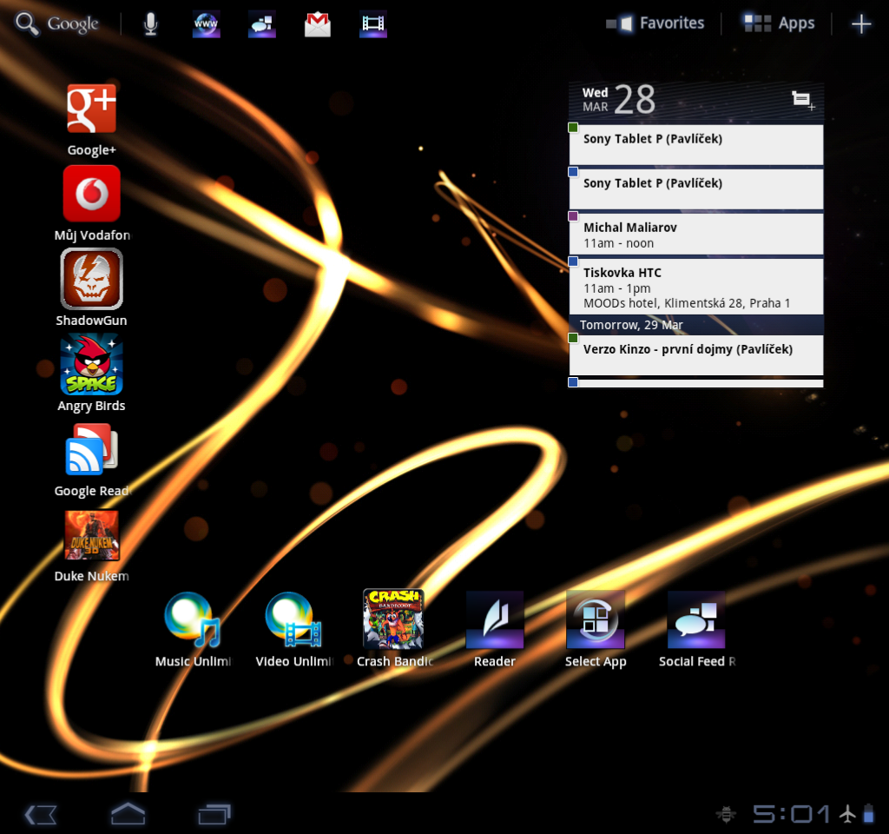Open Google Reader
This screenshot has height=834, width=889.
click(91, 450)
